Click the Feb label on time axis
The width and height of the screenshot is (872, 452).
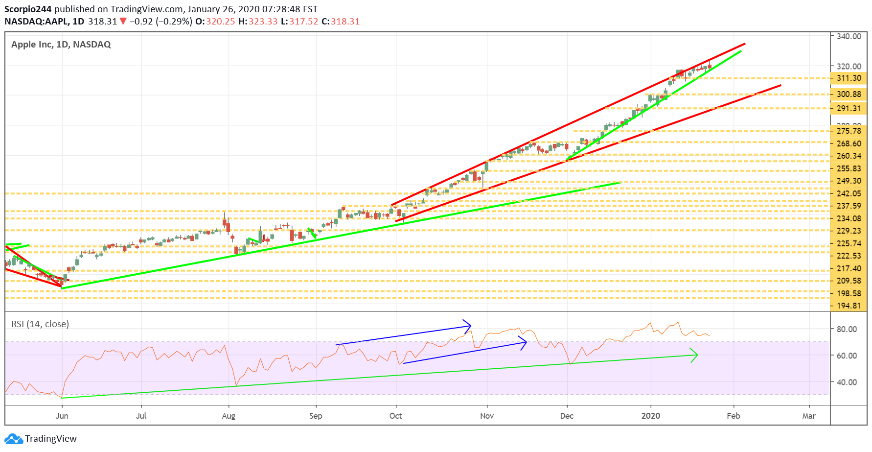734,416
